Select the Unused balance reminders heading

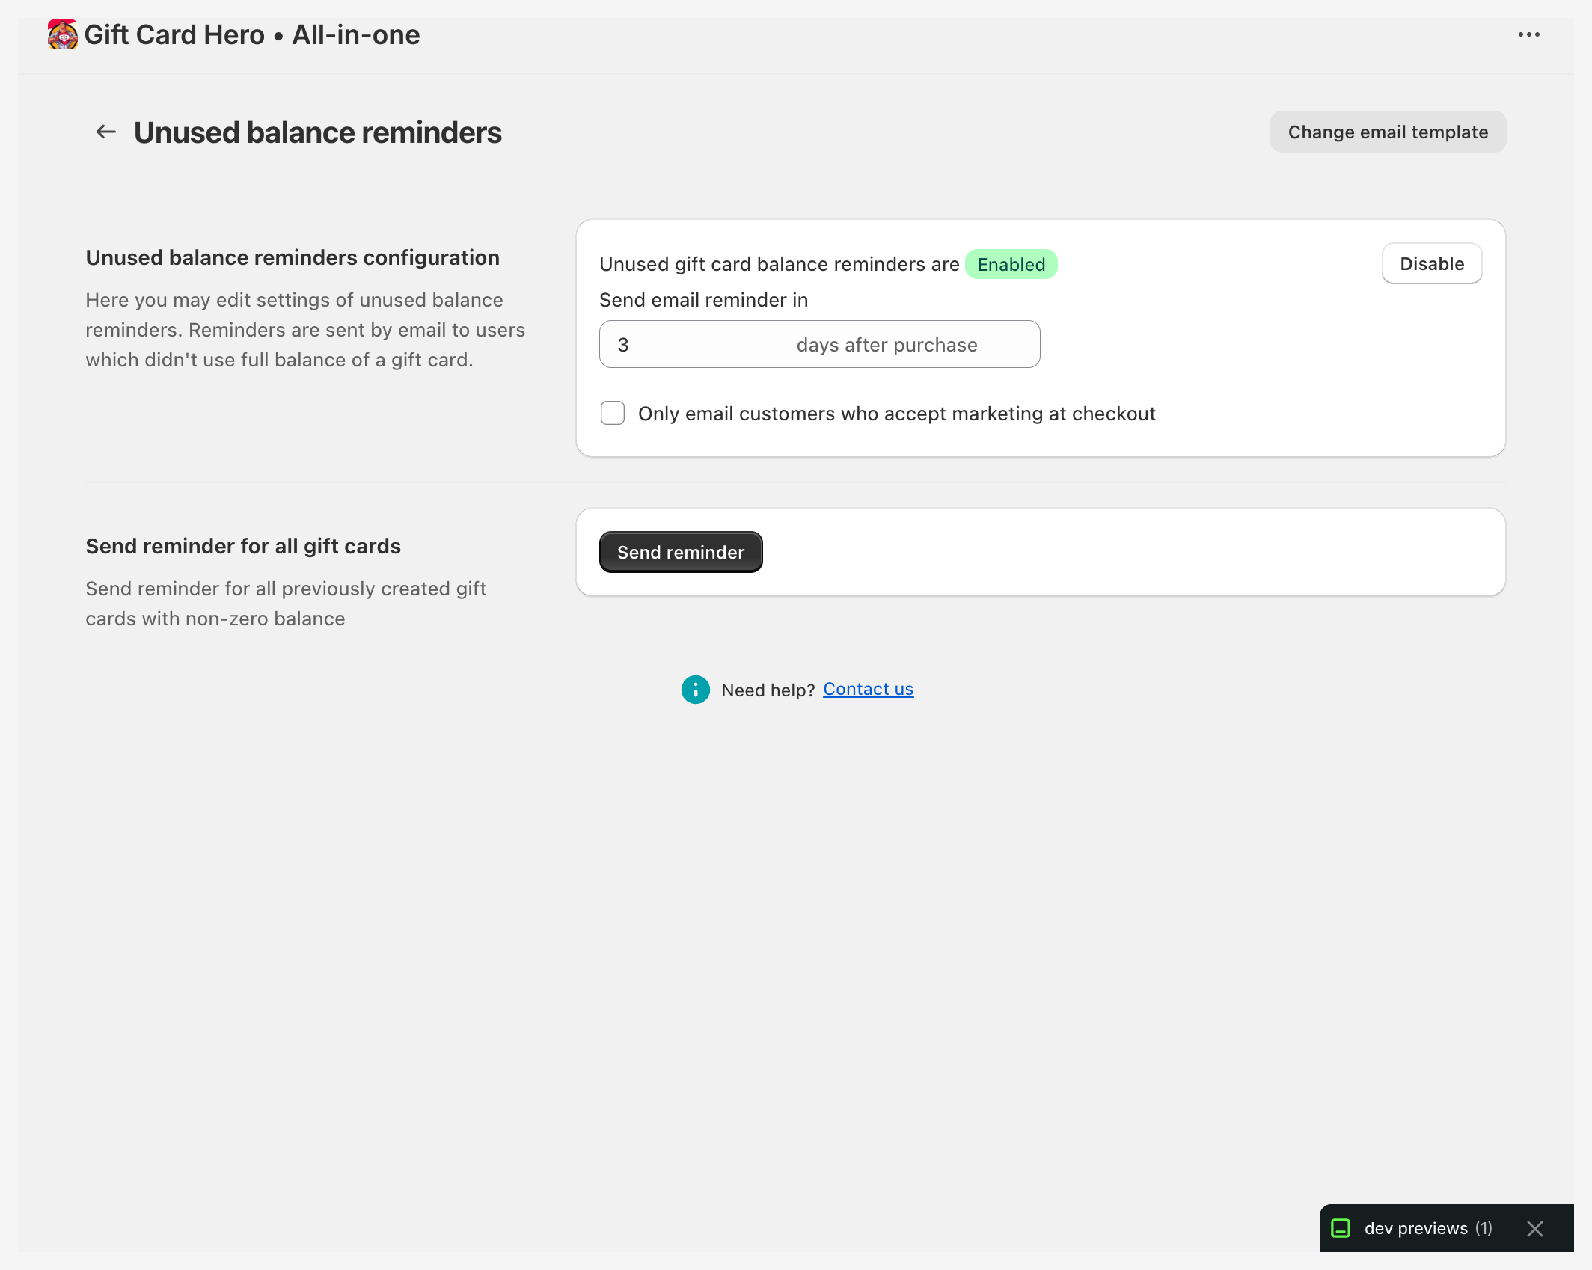point(317,132)
